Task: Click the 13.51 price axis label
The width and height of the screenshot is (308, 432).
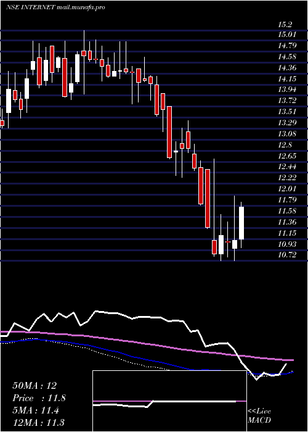Action: [287, 112]
